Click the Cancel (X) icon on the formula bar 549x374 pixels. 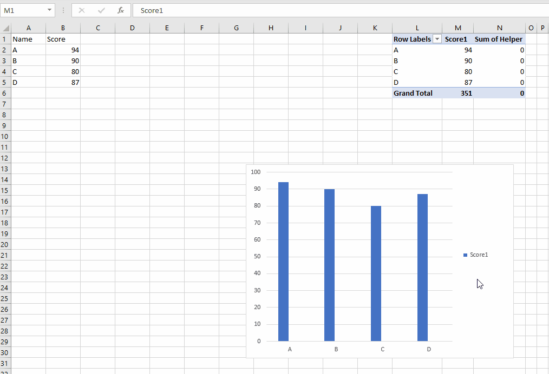tap(81, 10)
